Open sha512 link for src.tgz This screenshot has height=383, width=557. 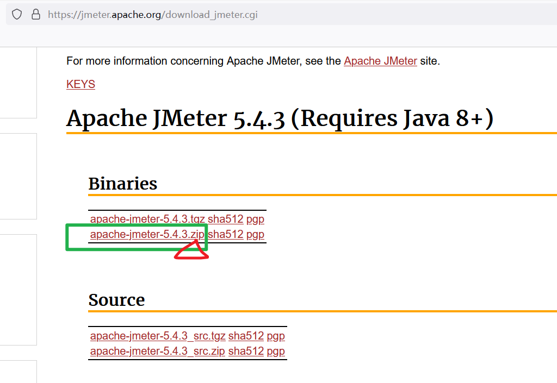pos(246,336)
